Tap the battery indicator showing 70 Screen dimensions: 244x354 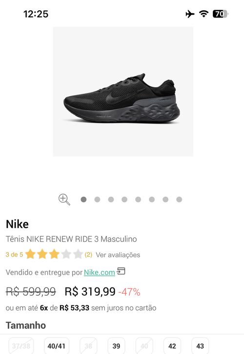221,14
